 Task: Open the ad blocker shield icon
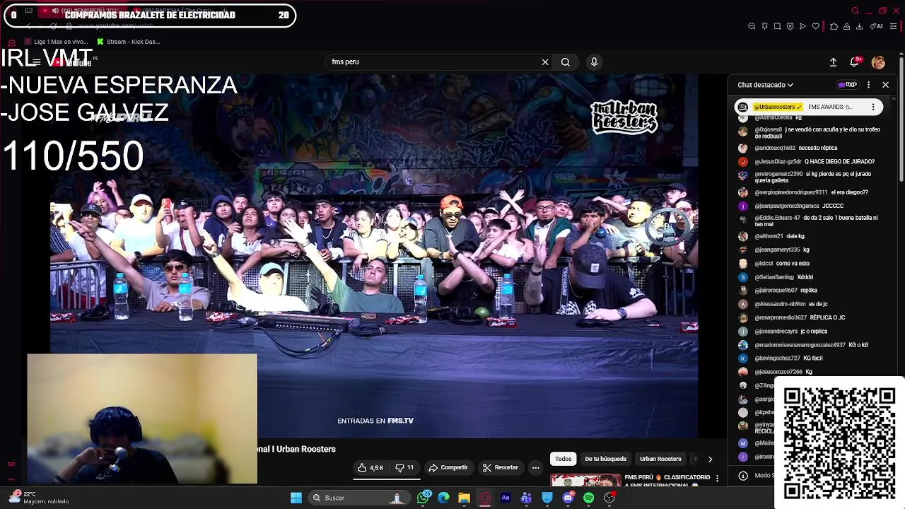[790, 26]
